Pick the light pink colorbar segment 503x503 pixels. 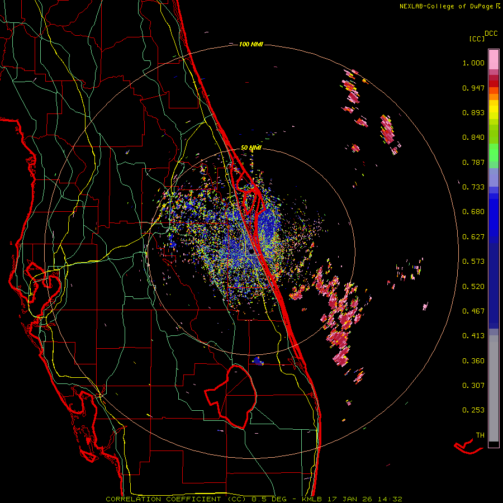(493, 59)
